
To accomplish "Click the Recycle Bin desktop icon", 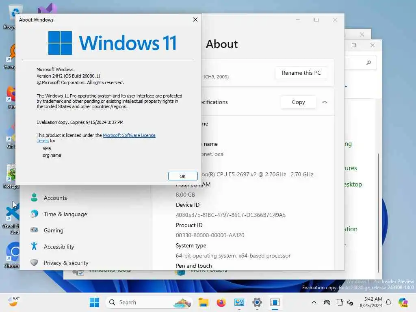I will (11, 16).
